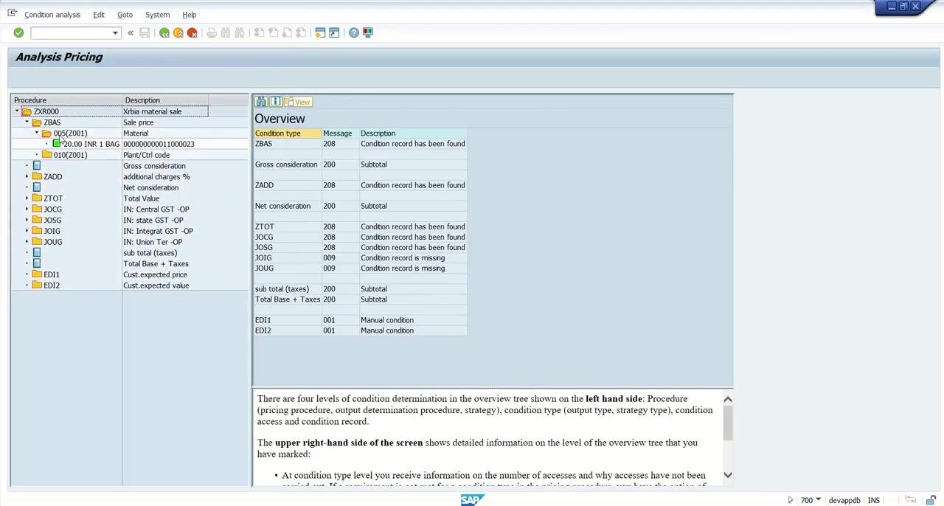Open the command field dropdown arrow
The height and width of the screenshot is (506, 944).
[x=115, y=32]
